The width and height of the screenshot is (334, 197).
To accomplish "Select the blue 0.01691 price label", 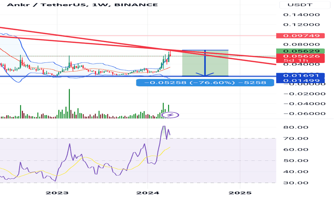I will click(x=300, y=75).
